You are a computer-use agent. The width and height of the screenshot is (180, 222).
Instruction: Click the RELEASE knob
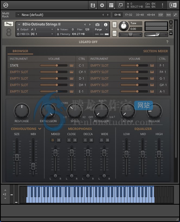coord(154,110)
